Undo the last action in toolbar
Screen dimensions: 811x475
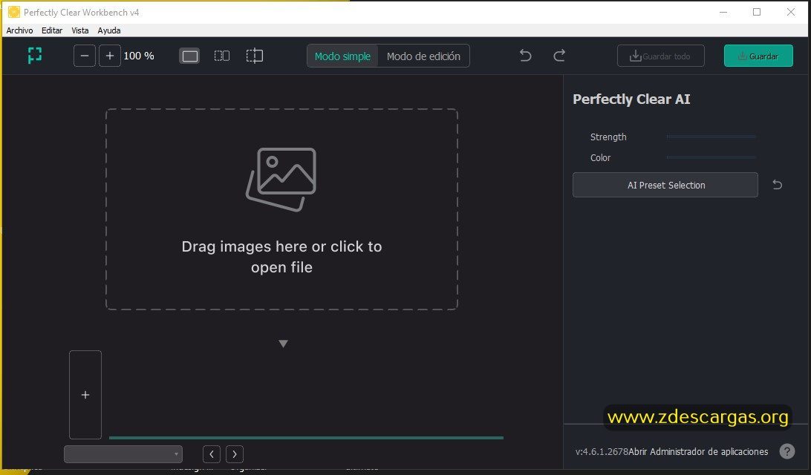pyautogui.click(x=526, y=56)
